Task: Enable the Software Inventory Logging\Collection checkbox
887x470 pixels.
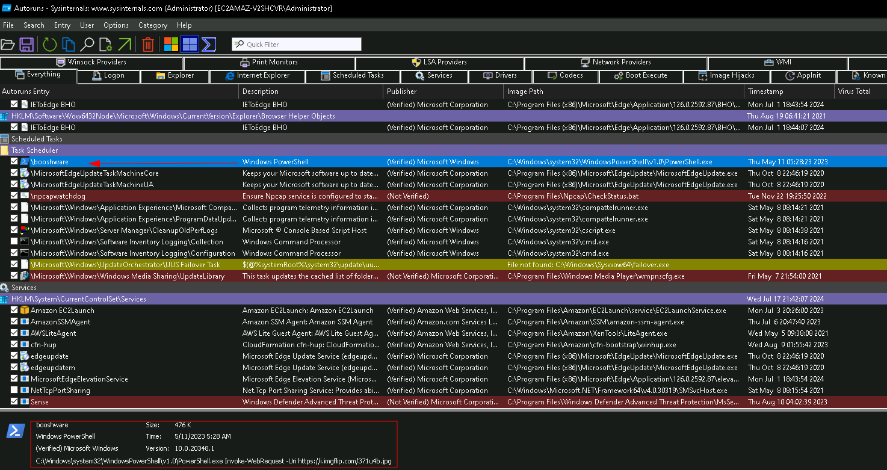Action: tap(14, 242)
